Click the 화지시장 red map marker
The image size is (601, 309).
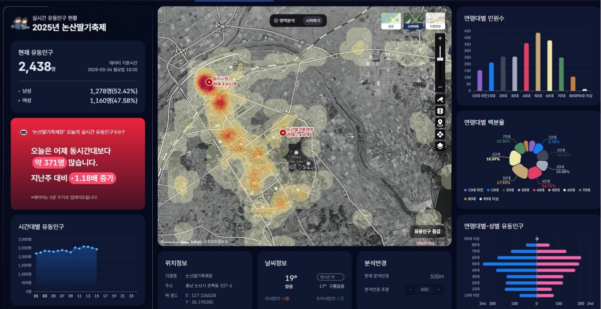coord(209,81)
